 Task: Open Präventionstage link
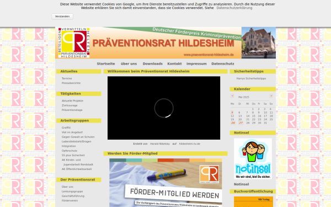(72, 110)
